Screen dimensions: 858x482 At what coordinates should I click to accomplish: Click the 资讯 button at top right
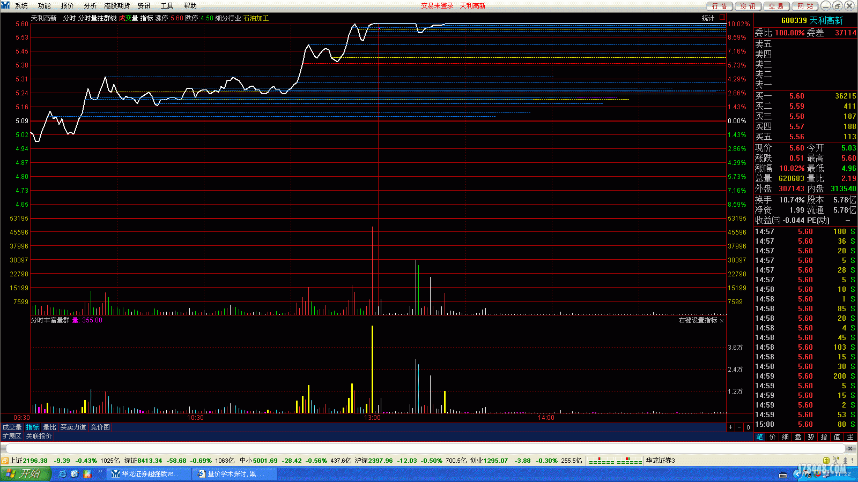tap(748, 6)
